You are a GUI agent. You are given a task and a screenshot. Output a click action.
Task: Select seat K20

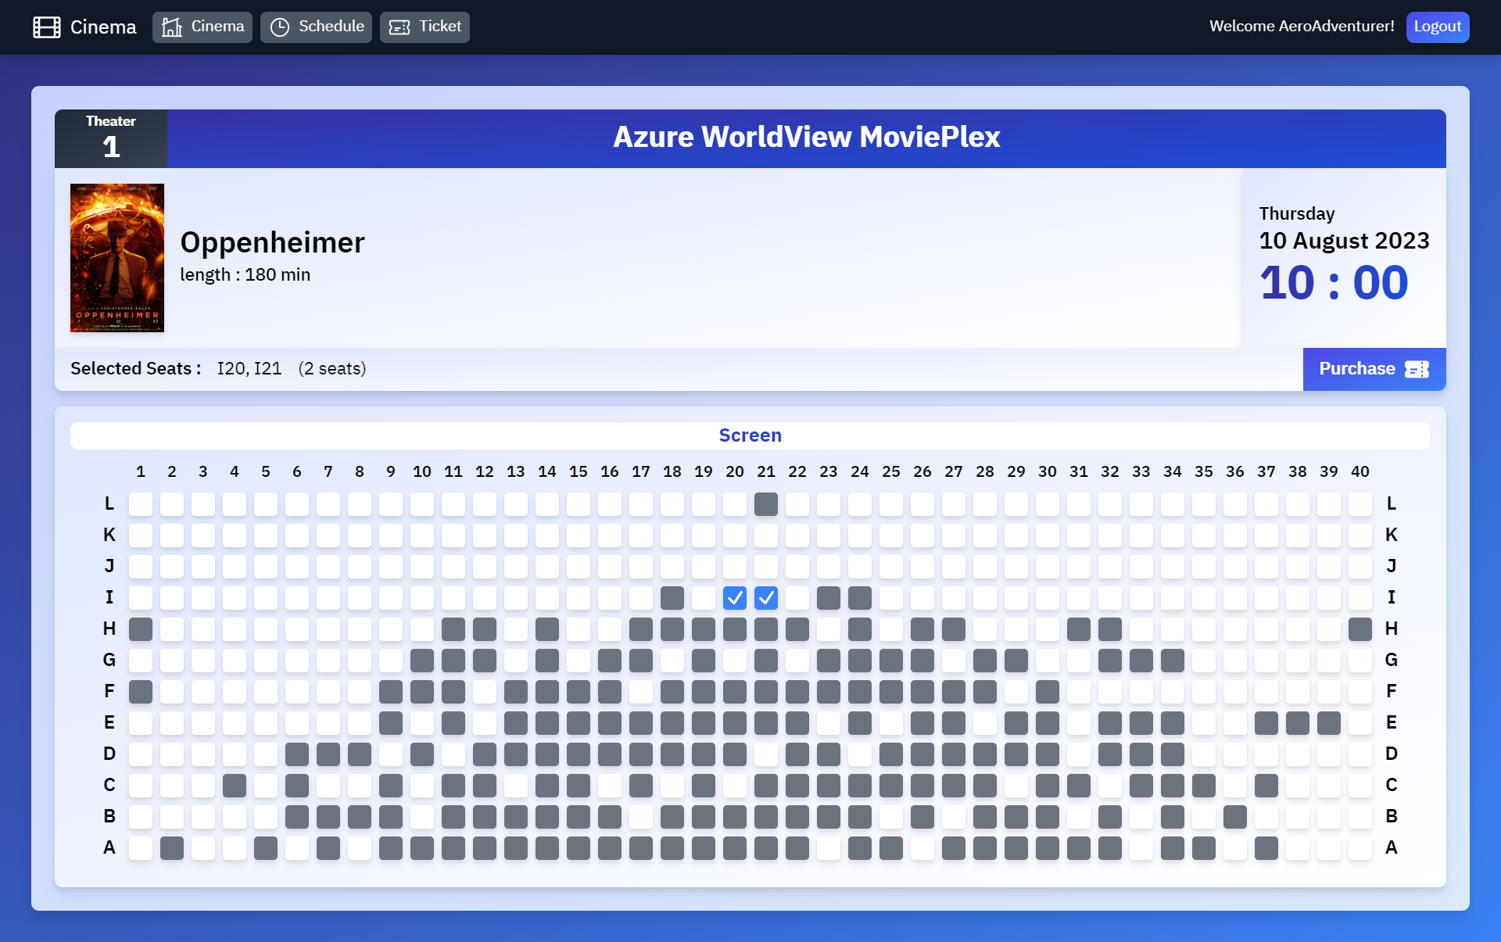tap(735, 535)
